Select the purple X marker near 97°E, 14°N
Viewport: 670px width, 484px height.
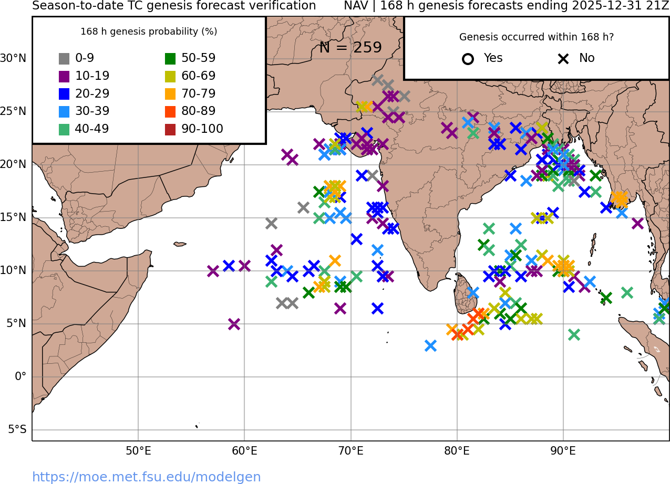tap(637, 223)
